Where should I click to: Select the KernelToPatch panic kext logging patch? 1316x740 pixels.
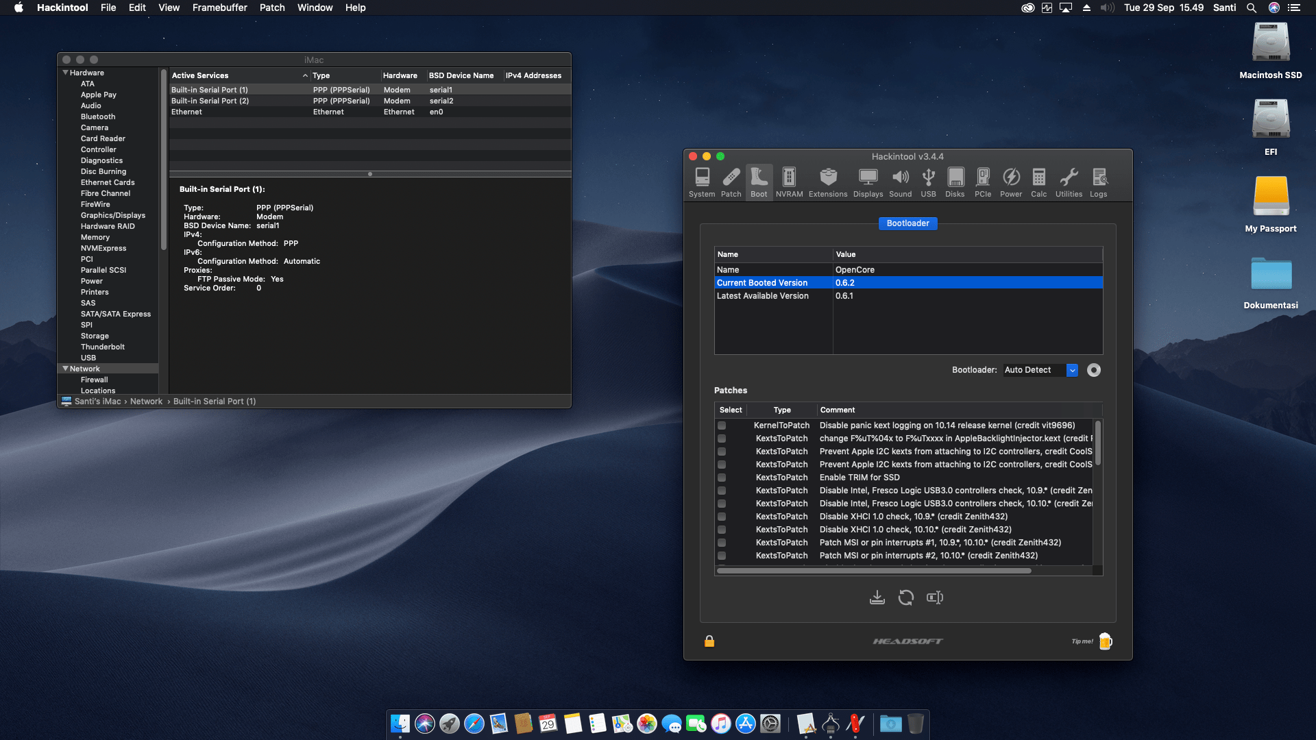coord(722,425)
